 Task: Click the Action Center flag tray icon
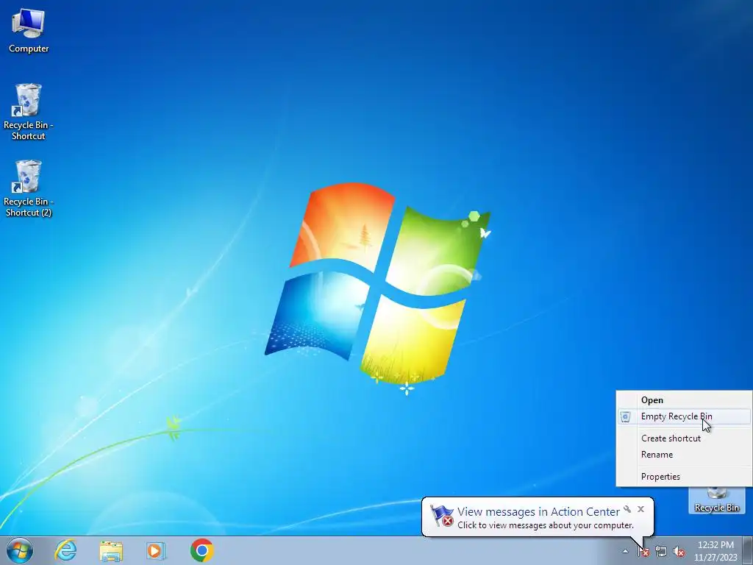click(643, 552)
